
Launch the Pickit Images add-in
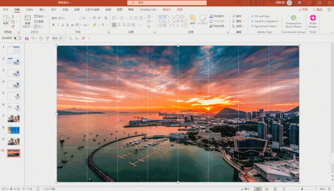coord(313,21)
